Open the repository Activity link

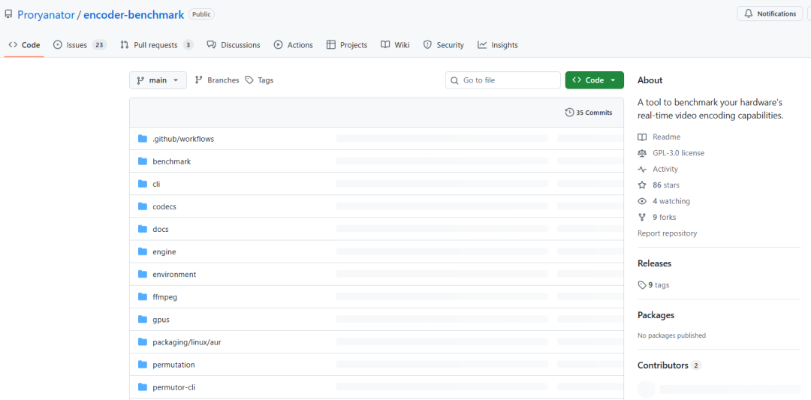[658, 169]
